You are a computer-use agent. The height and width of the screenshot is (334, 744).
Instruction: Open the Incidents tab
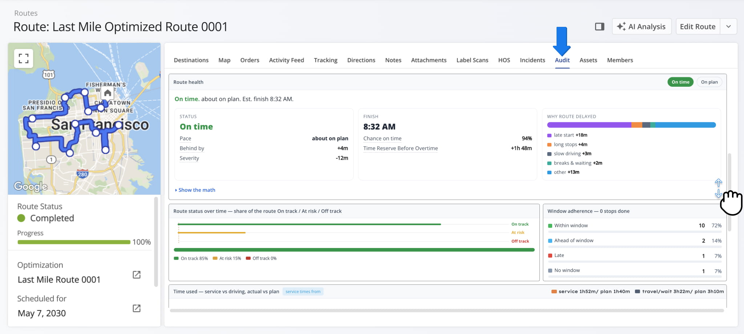click(532, 60)
